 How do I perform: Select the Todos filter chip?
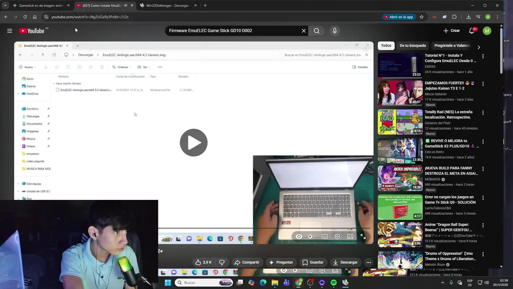pos(386,46)
